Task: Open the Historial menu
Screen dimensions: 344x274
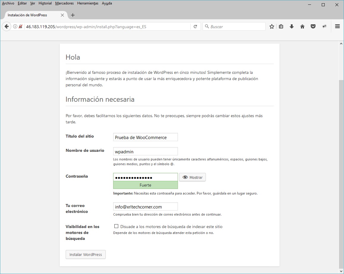Action: pyautogui.click(x=45, y=3)
